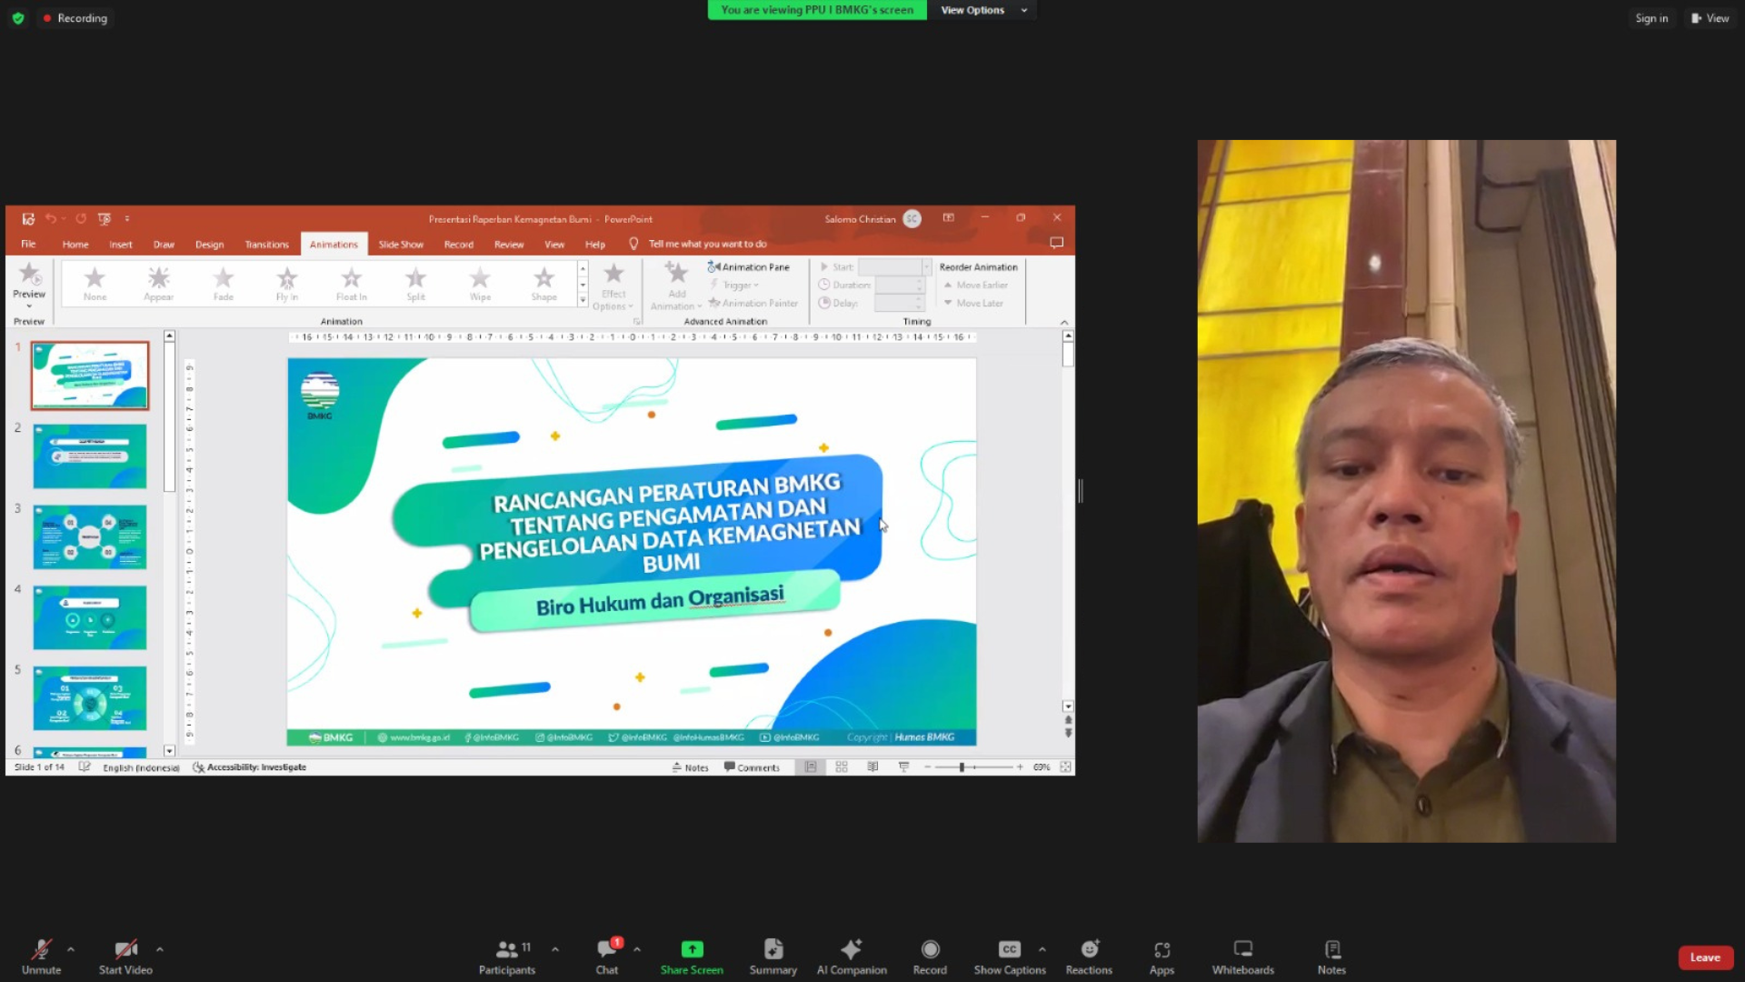
Task: Select the Fade animation effect
Action: click(x=224, y=283)
